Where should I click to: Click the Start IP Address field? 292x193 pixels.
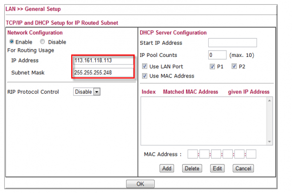(x=232, y=43)
